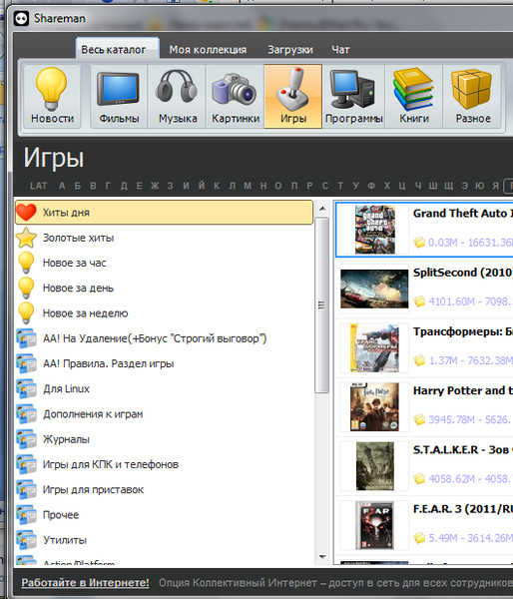Open the Программы computer category
Viewport: 513px width, 599px height.
(353, 96)
